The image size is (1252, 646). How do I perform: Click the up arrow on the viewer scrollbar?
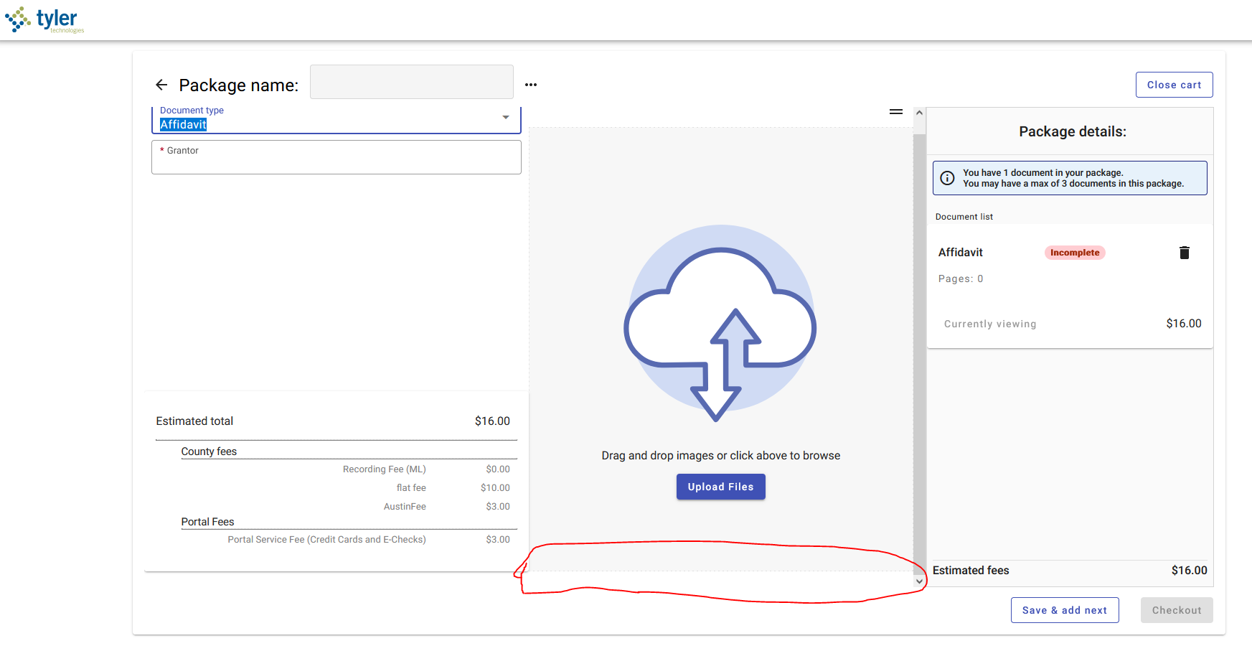(919, 112)
